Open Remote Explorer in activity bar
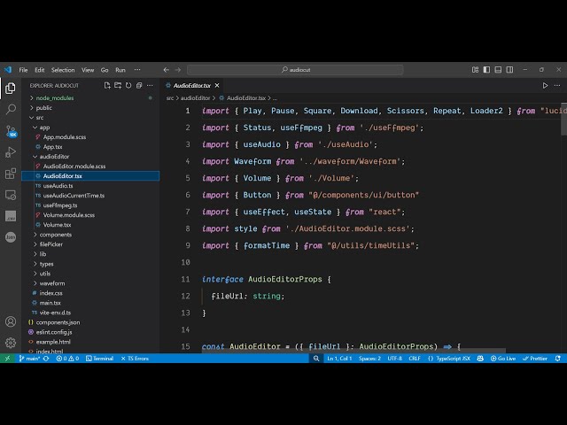This screenshot has height=425, width=567. pyautogui.click(x=11, y=195)
